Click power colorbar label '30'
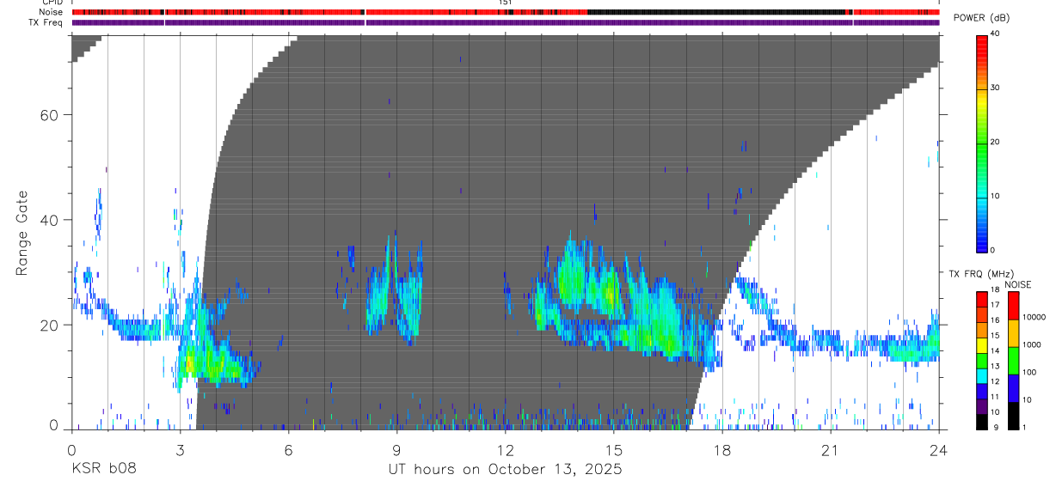 pos(996,88)
